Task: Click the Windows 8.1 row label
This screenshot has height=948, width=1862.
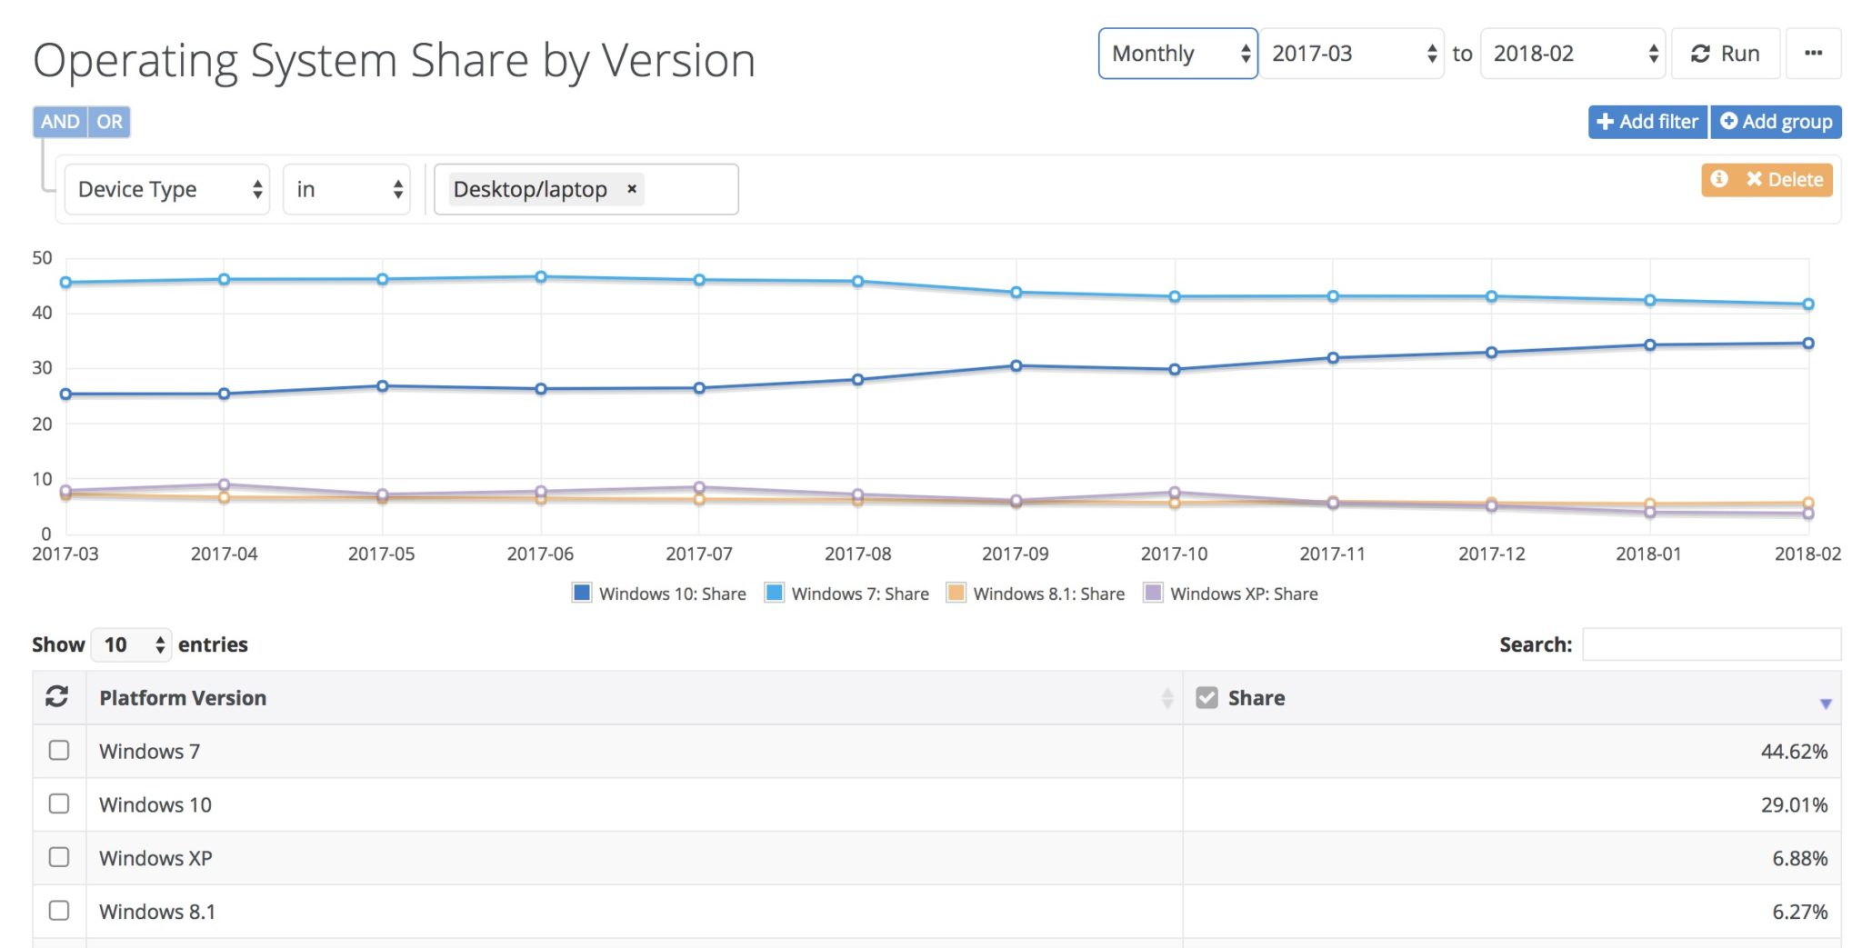Action: [x=157, y=912]
